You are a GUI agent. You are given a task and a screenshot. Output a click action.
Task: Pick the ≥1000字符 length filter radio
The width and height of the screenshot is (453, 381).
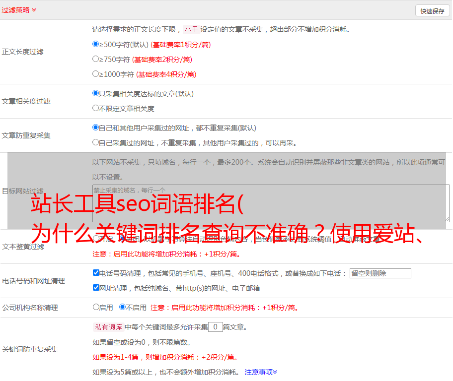tap(95, 73)
